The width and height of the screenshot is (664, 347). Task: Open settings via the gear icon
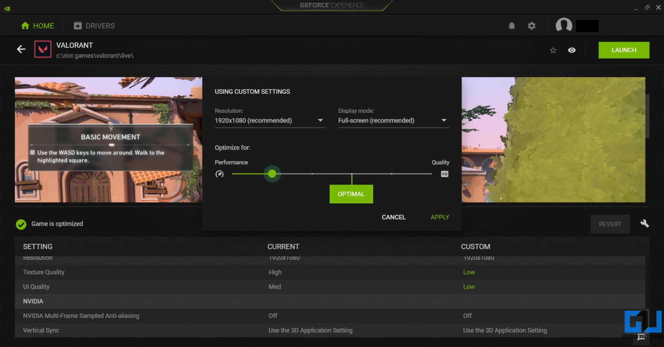pos(532,26)
